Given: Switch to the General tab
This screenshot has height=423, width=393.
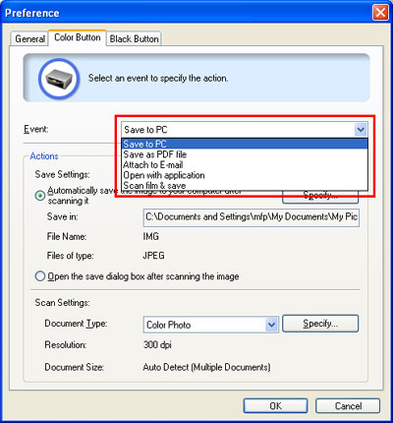Looking at the screenshot, I should [x=29, y=38].
